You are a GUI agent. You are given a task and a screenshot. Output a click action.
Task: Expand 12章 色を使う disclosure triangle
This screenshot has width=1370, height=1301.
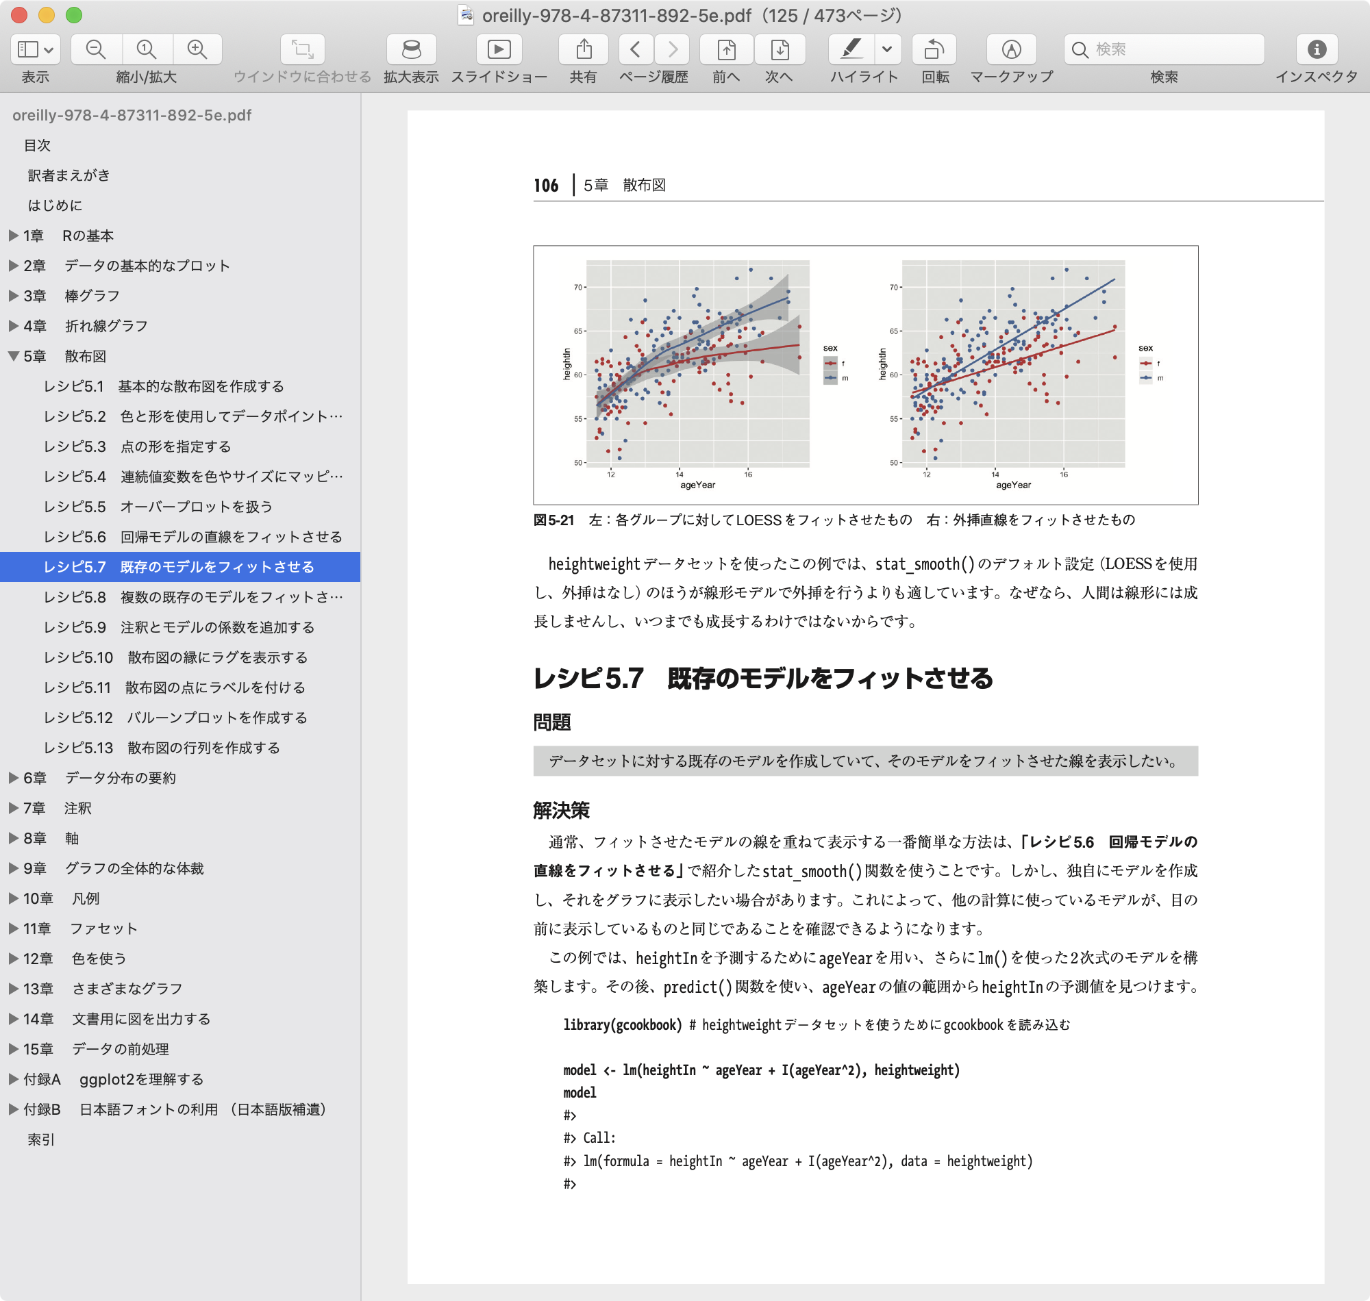point(13,959)
